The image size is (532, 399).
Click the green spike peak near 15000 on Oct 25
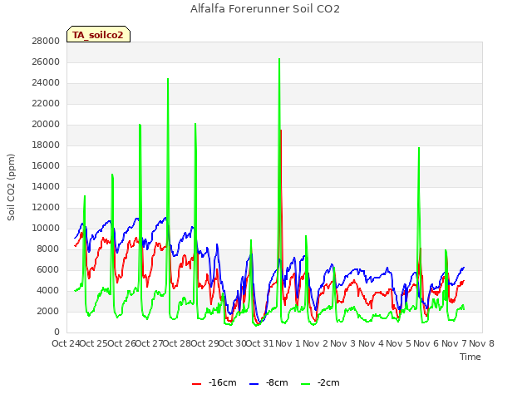pyautogui.click(x=112, y=175)
